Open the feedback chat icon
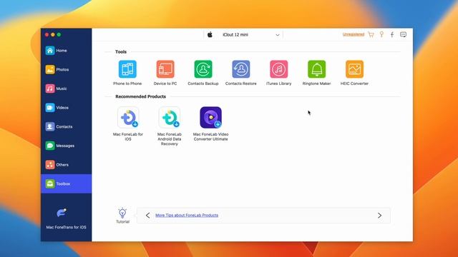The image size is (458, 257). coord(403,35)
